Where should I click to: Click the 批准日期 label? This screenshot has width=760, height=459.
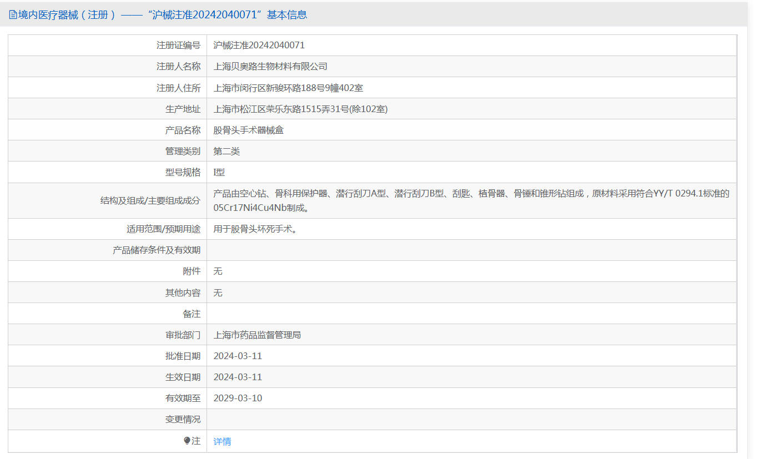tap(183, 356)
